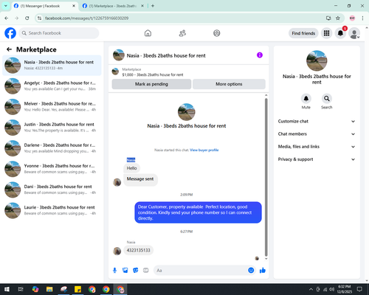Expand Media, files and links section

click(x=317, y=147)
